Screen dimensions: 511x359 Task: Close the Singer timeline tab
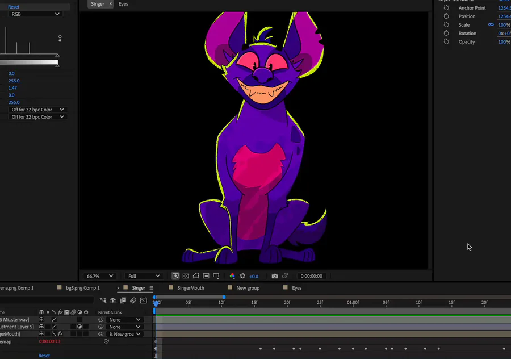click(x=118, y=288)
